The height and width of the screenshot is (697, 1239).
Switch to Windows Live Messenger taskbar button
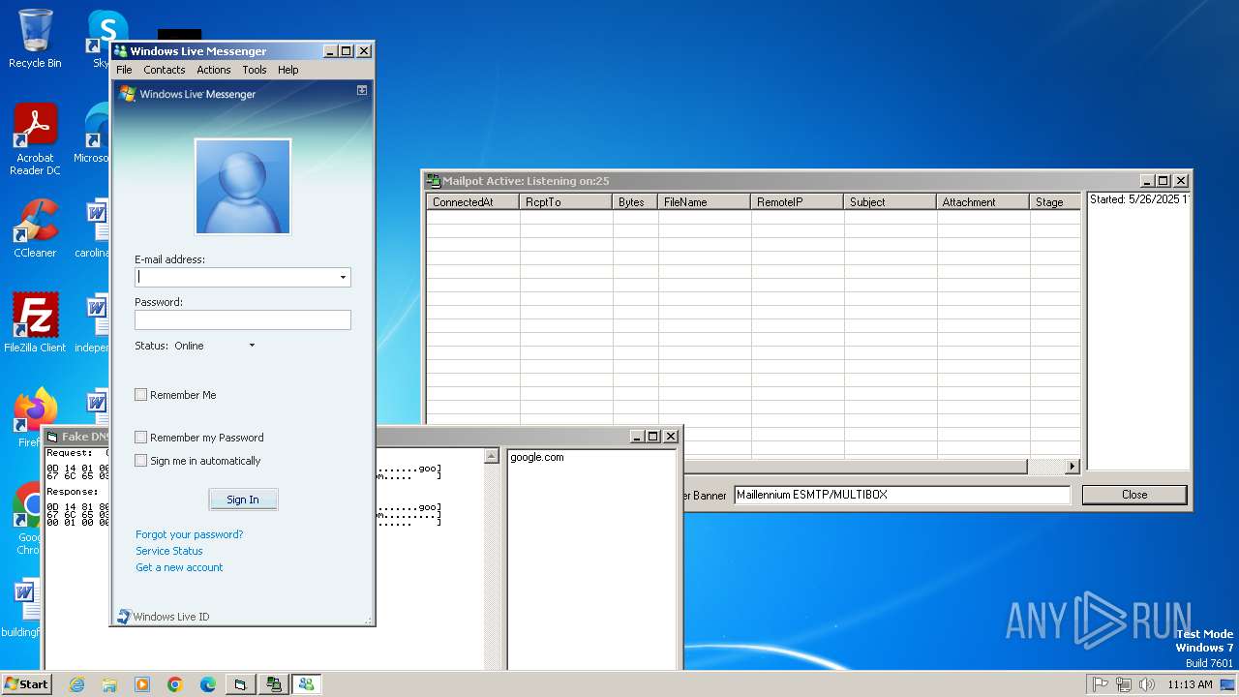(307, 684)
